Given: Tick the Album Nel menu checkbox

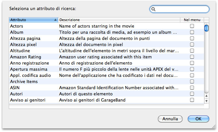Looking at the screenshot, I should (192, 32).
